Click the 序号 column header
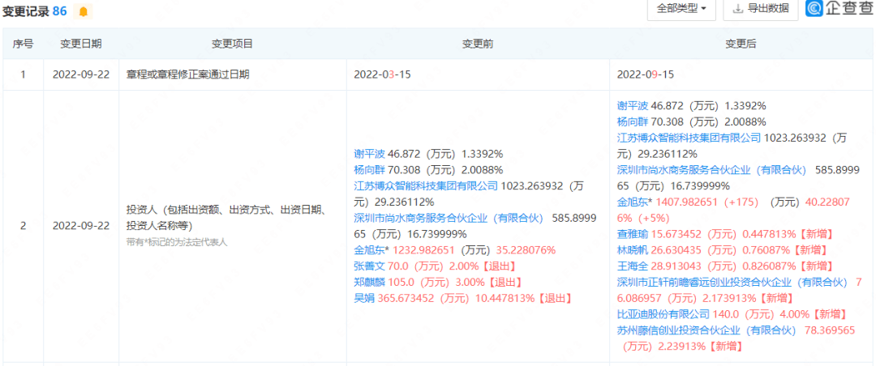Screen dimensions: 876x366 click(x=23, y=44)
